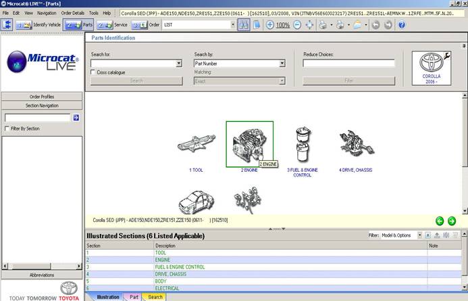Select the 3 FUEL & ENGINE CONTROL illustration
The image size is (468, 301).
click(303, 145)
